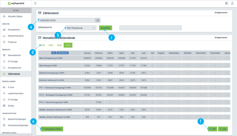
Task: Open the user profile icon
Action: point(232,3)
